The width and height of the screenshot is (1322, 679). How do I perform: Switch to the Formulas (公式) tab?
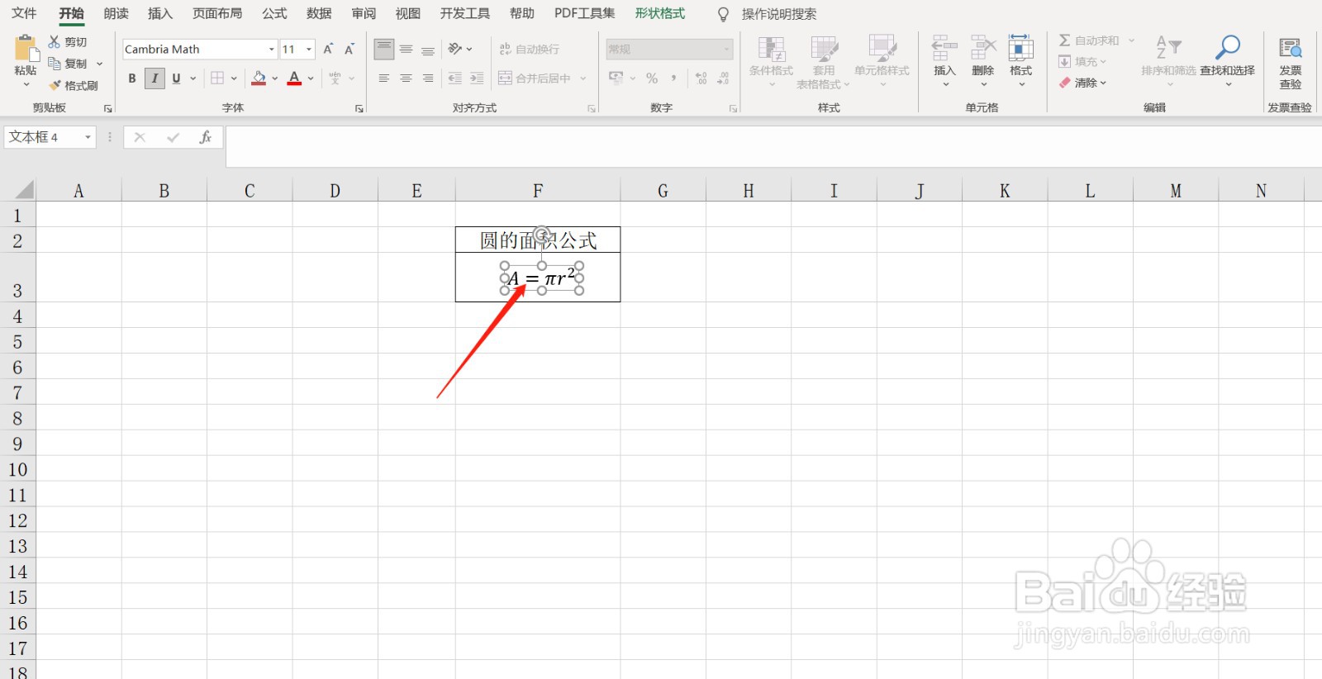[274, 13]
